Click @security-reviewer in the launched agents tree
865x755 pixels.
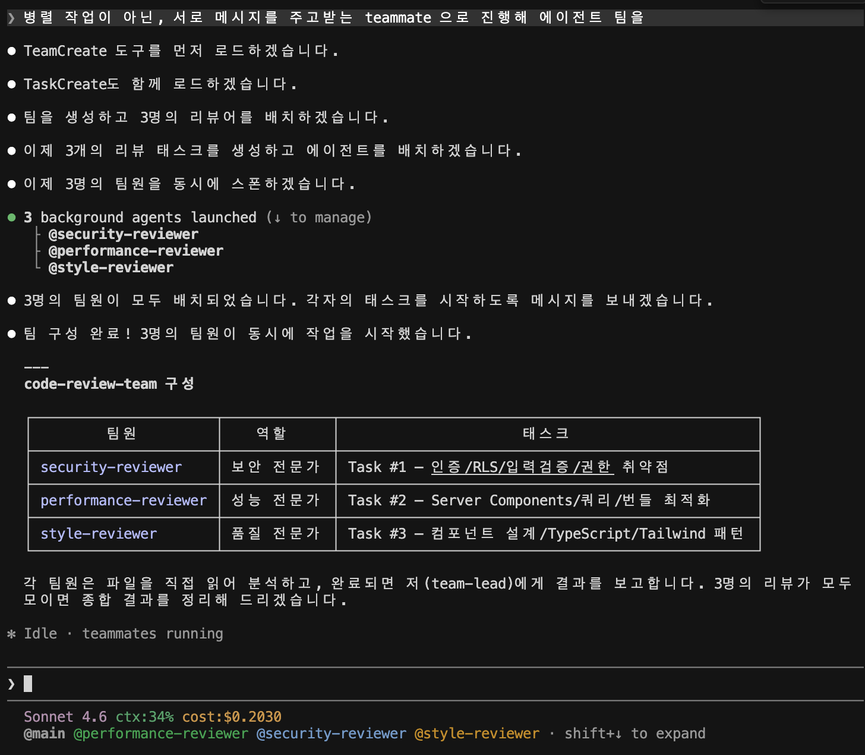124,234
